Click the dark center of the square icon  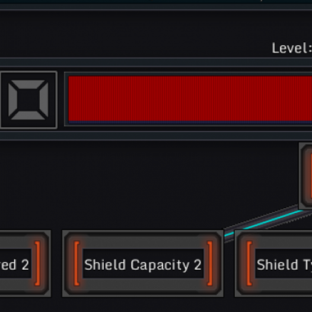pos(28,100)
